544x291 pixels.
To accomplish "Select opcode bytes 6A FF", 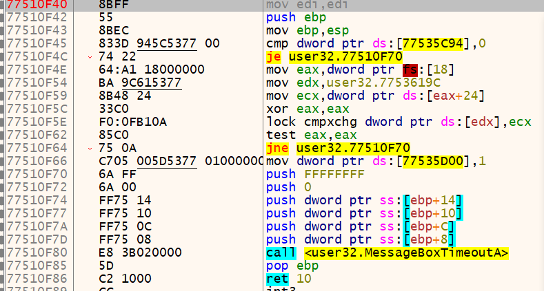I will click(x=118, y=174).
